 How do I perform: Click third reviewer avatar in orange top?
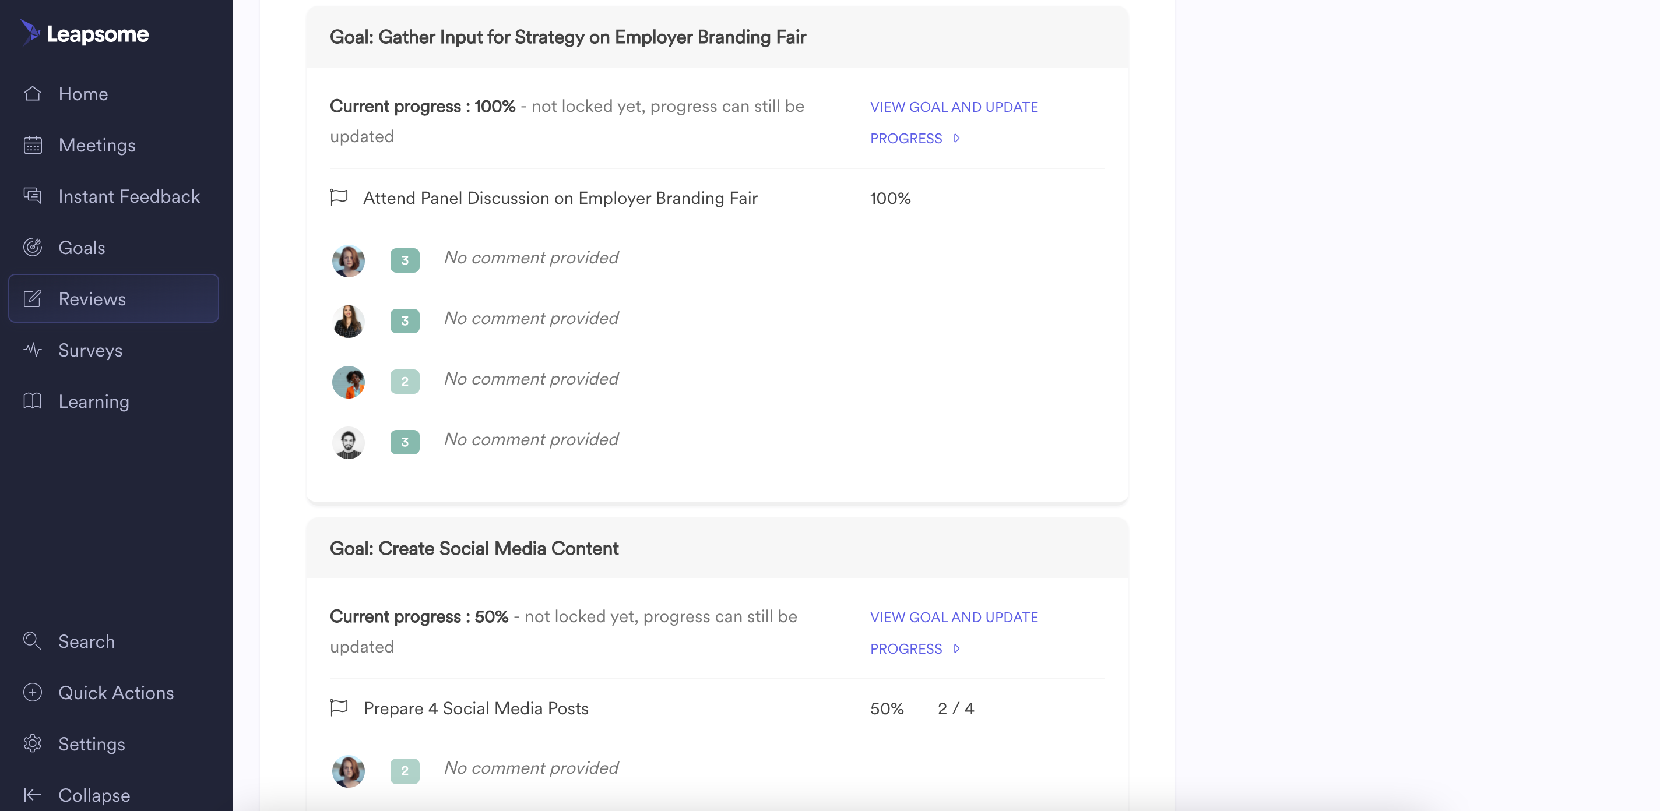point(349,382)
